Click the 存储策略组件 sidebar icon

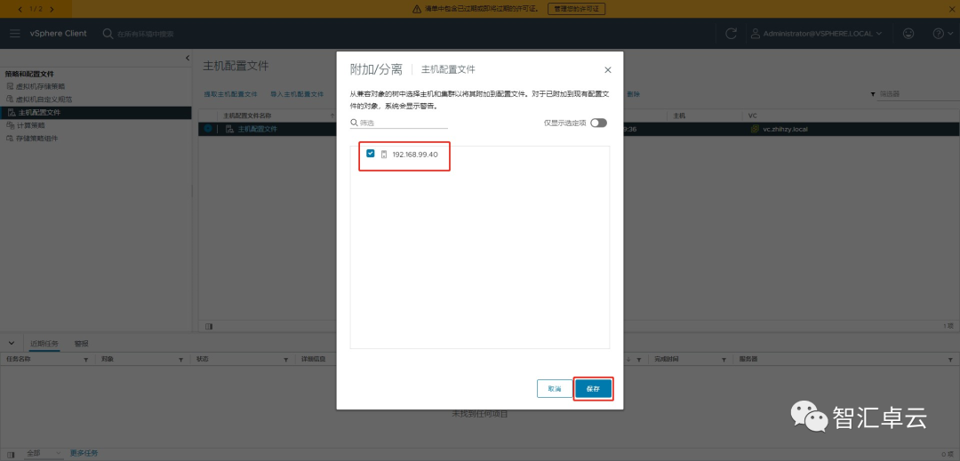click(x=10, y=139)
